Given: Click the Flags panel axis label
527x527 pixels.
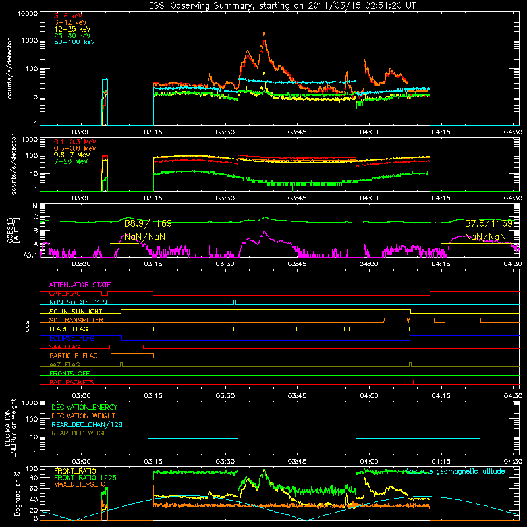Looking at the screenshot, I should point(26,329).
